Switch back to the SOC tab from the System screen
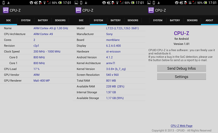The image size is (218, 133). (x=81, y=20)
